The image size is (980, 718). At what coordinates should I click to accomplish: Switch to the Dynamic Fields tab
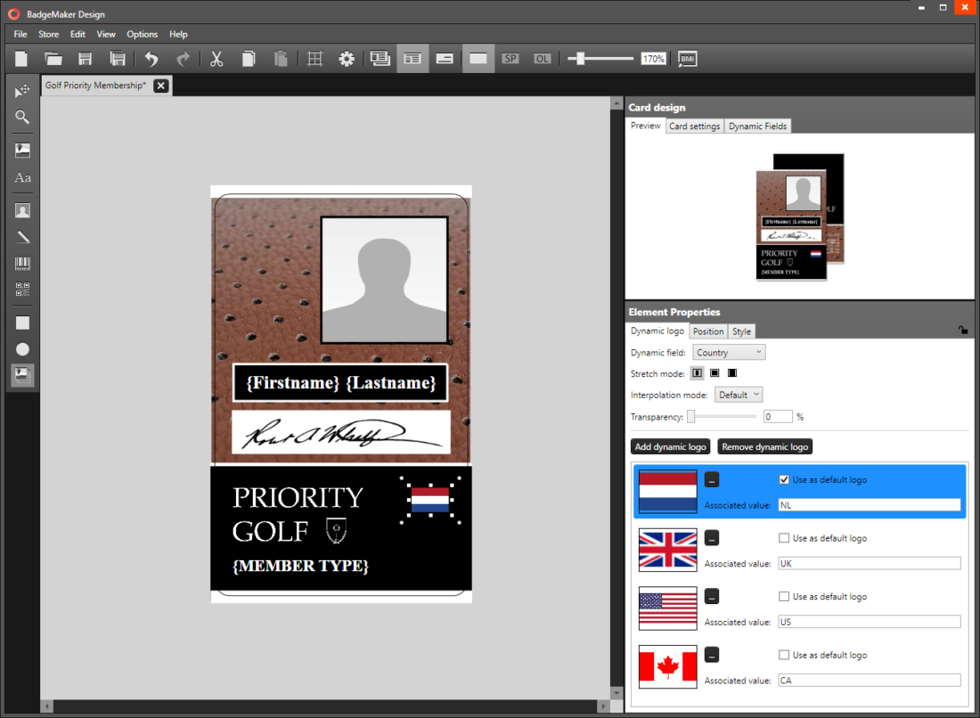tap(757, 126)
